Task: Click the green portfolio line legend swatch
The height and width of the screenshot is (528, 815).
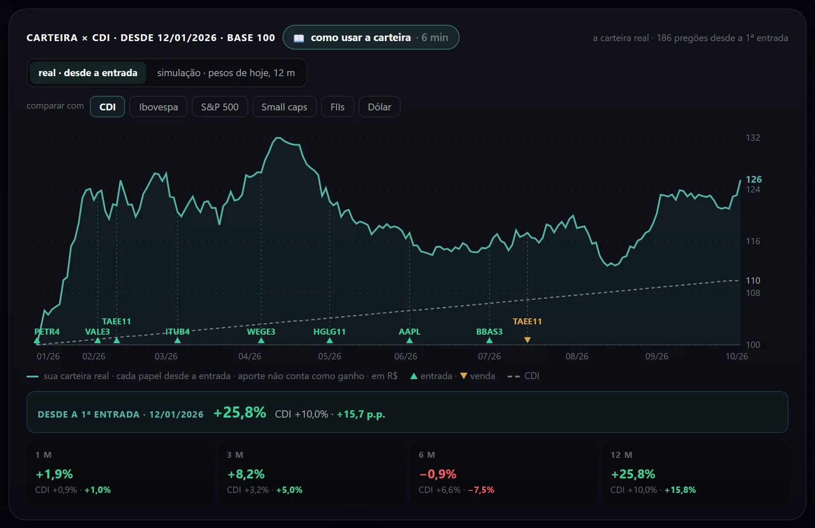Action: point(33,377)
